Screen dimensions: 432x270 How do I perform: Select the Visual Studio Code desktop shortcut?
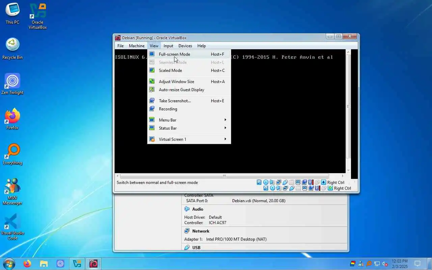point(12,226)
